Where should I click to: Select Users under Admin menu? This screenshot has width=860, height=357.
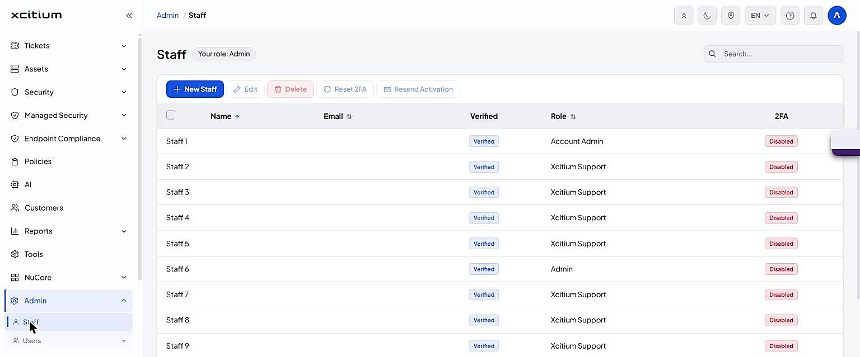coord(69,340)
